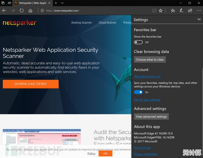
Task: Close the Netsparker tab
Action: (x=49, y=3)
